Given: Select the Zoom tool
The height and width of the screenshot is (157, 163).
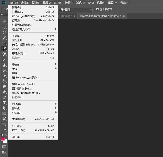Looking at the screenshot, I should pyautogui.click(x=4, y=124).
